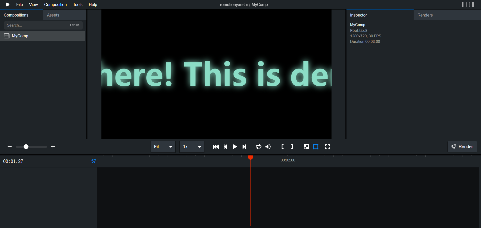Viewport: 481px width, 228px height.
Task: Step forward one frame
Action: click(x=244, y=147)
